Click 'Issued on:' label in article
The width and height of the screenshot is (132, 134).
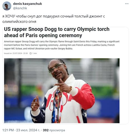[x=8, y=53]
